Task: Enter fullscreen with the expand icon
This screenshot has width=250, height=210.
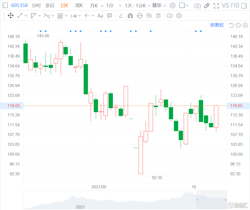Action: [x=216, y=6]
